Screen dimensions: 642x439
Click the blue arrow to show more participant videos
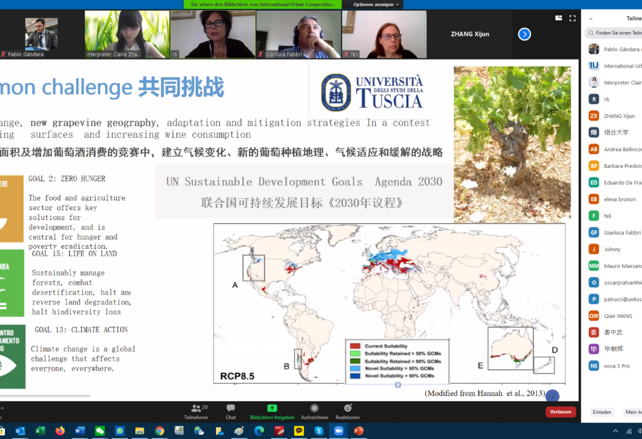(x=525, y=34)
